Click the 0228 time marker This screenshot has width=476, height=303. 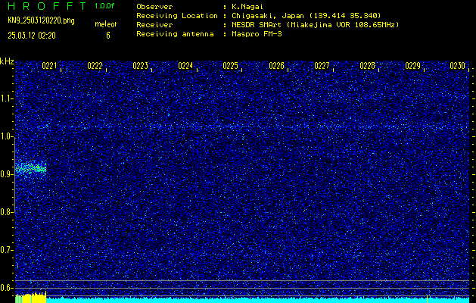tap(367, 66)
